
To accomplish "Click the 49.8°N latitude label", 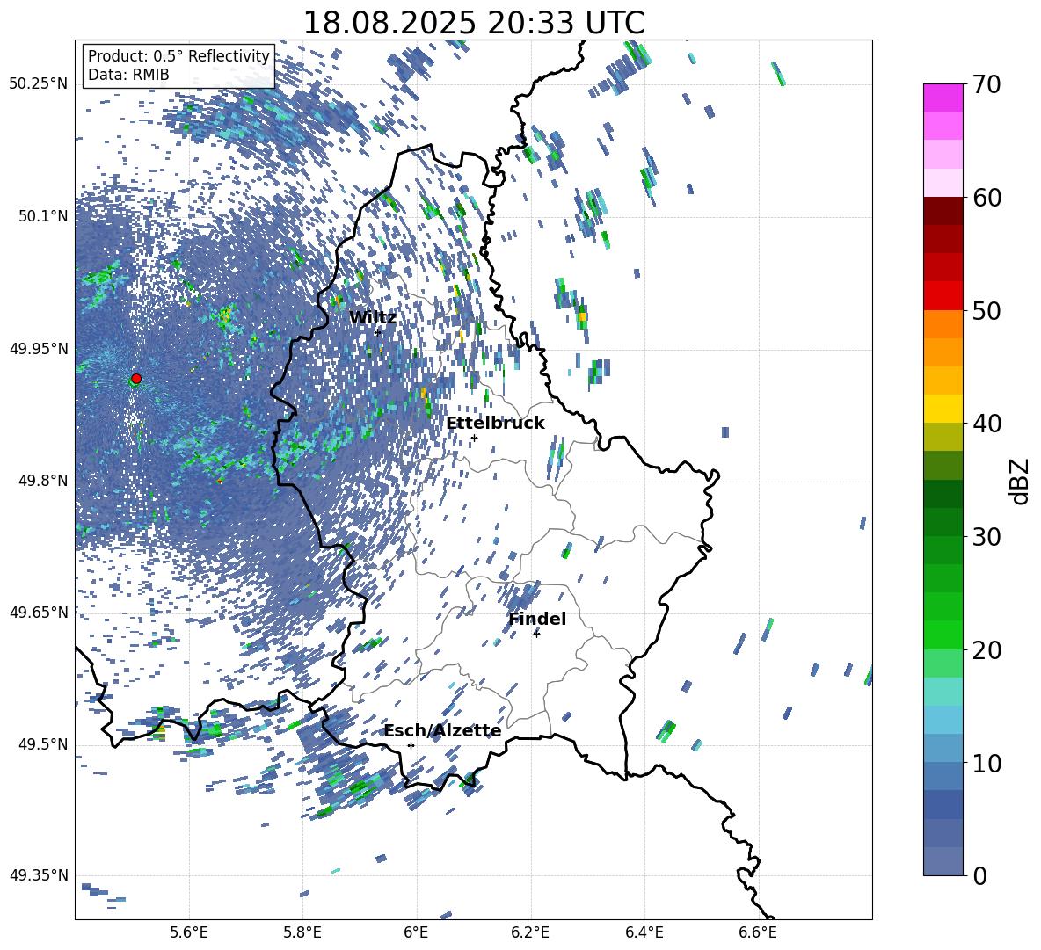I will coord(42,481).
